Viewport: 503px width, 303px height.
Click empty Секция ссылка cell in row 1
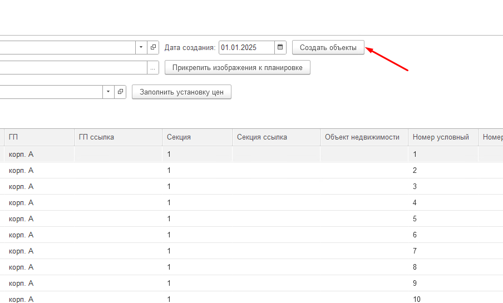276,154
